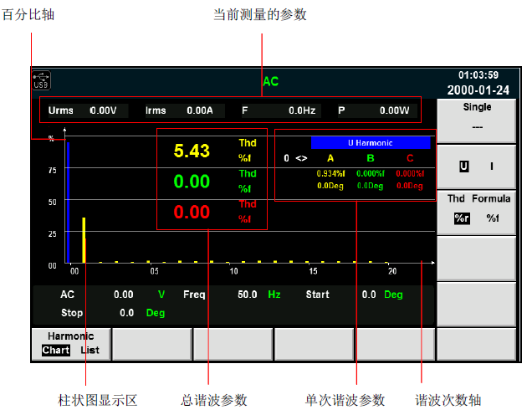527x410 pixels.
Task: Click the USB status icon
Action: tap(41, 80)
